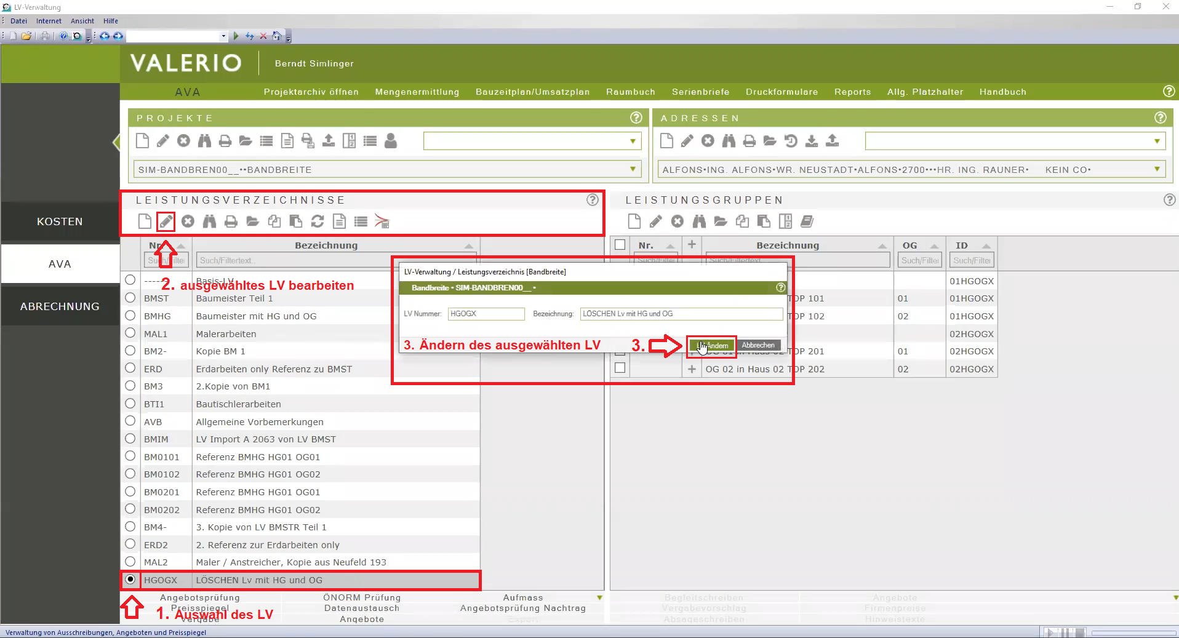This screenshot has height=638, width=1179.
Task: Open the ALFONS address dropdown list
Action: click(1157, 169)
